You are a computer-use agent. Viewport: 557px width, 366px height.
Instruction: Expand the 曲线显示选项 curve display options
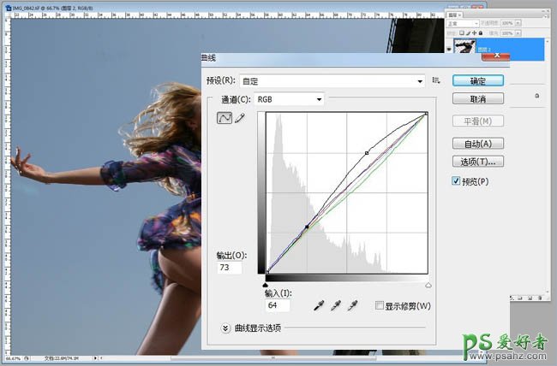click(x=226, y=328)
